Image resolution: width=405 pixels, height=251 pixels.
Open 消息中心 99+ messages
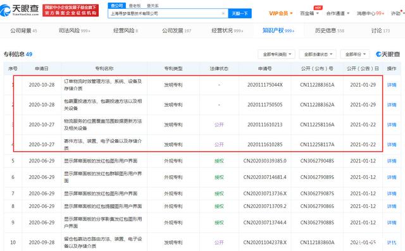[370, 13]
